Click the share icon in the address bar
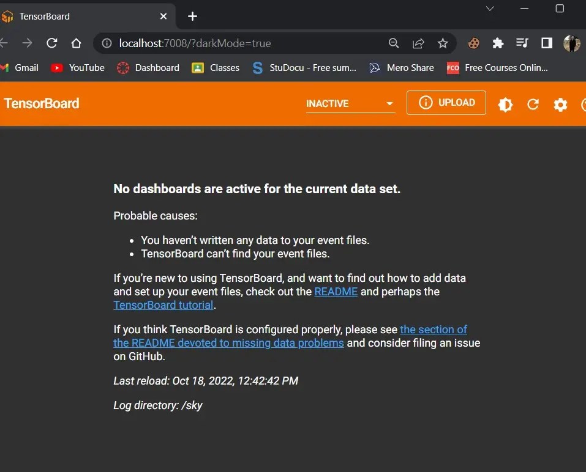Viewport: 586px width, 472px height. click(418, 43)
